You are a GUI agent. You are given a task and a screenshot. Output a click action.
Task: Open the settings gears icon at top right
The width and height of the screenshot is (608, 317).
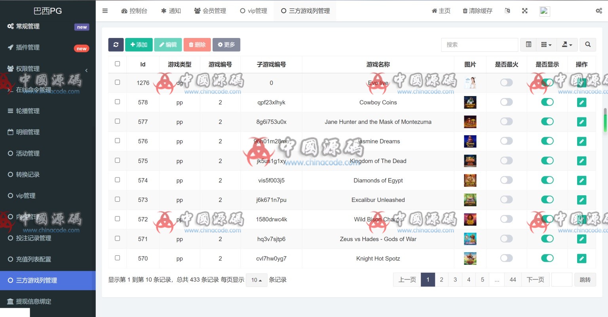tap(598, 11)
